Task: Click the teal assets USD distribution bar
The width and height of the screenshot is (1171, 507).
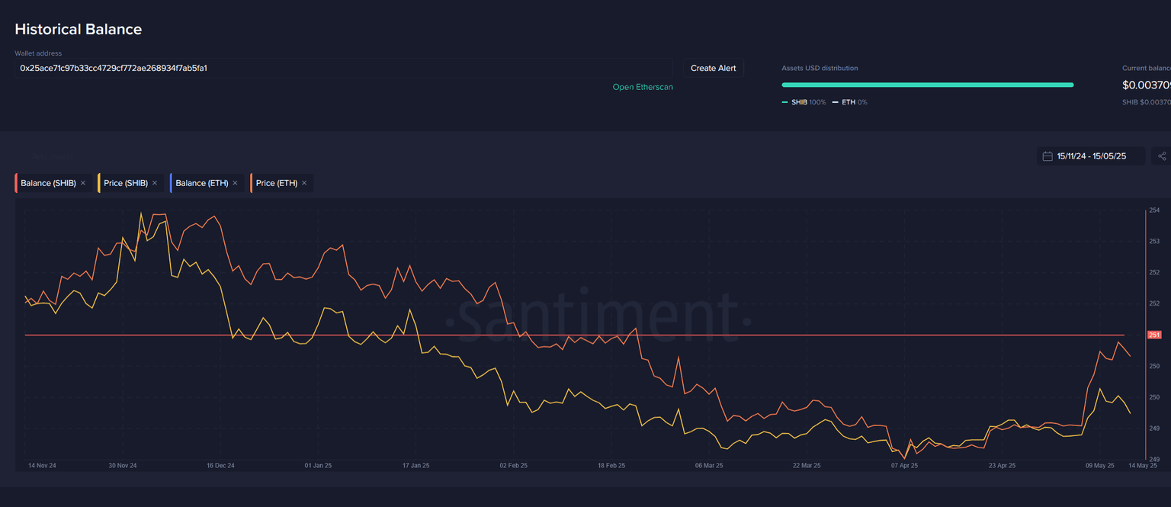Action: click(x=927, y=85)
